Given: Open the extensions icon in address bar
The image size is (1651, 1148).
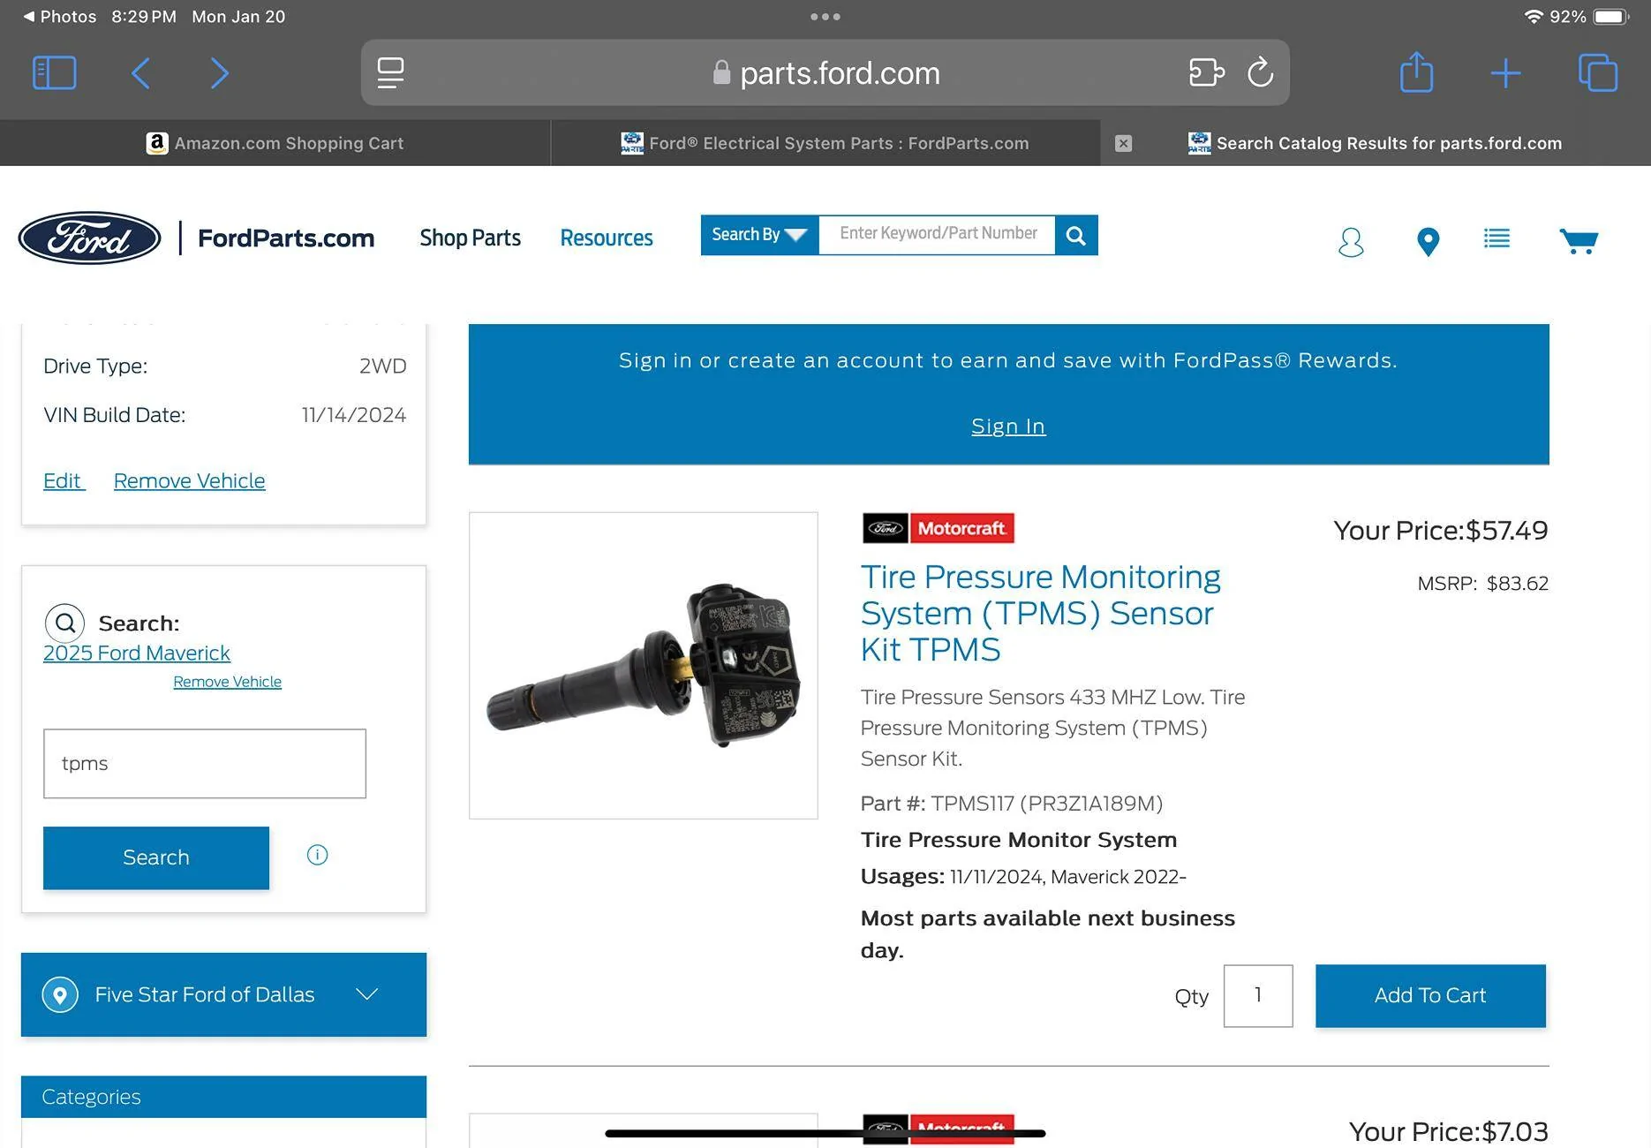Looking at the screenshot, I should point(1206,72).
